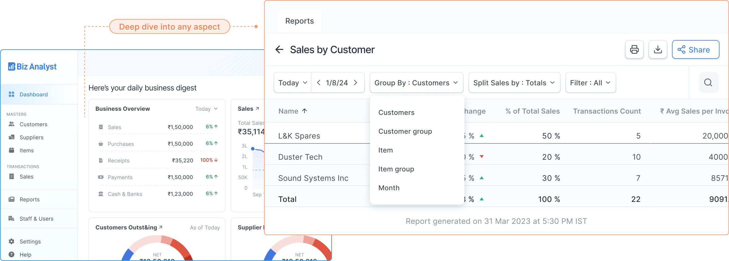Viewport: 729px width, 261px height.
Task: Go to previous date with left chevron
Action: [319, 83]
